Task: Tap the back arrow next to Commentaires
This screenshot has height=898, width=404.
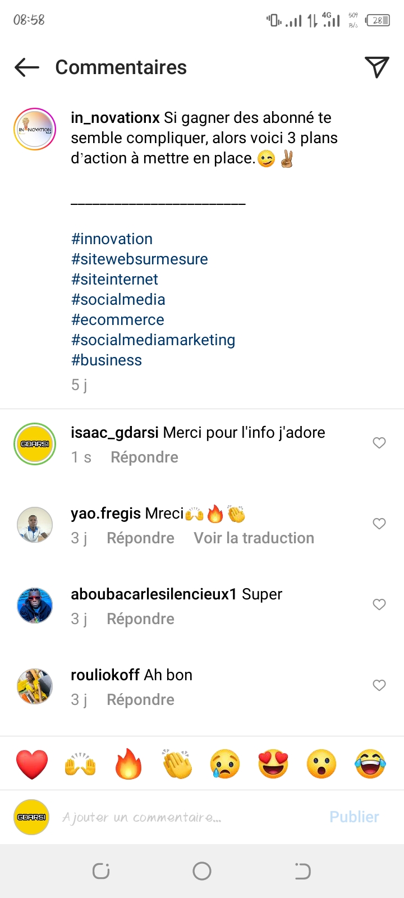Action: click(27, 68)
